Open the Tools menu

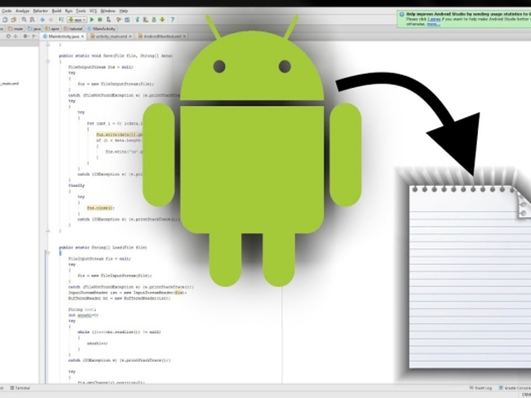pyautogui.click(x=81, y=11)
